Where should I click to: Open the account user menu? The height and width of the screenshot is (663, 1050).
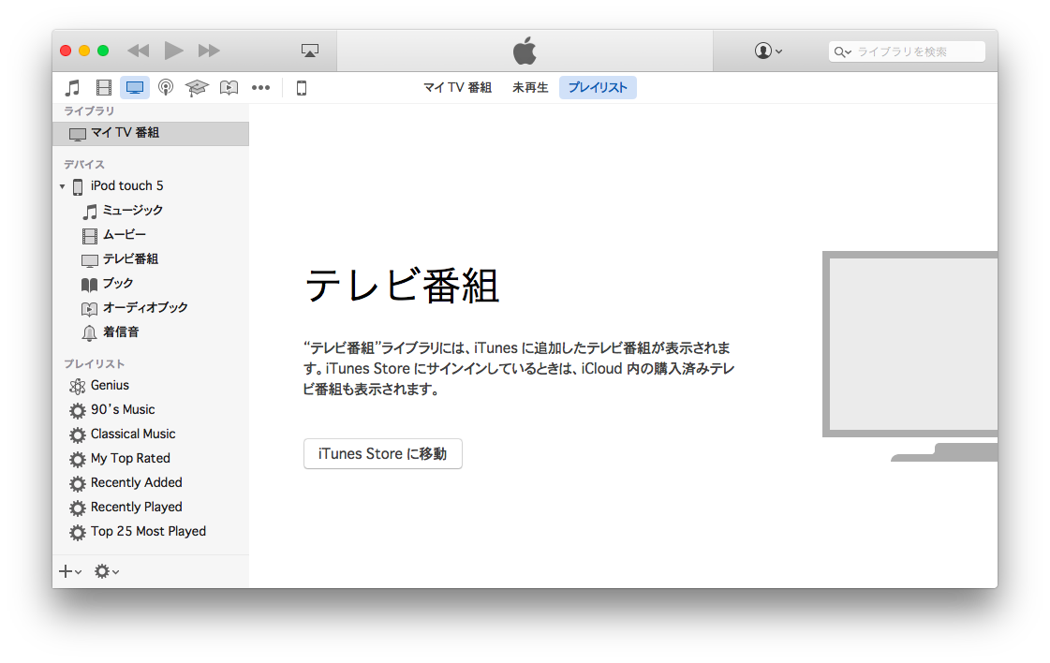[768, 51]
